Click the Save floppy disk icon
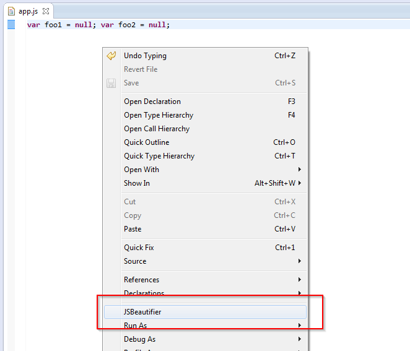The image size is (410, 351). 111,83
